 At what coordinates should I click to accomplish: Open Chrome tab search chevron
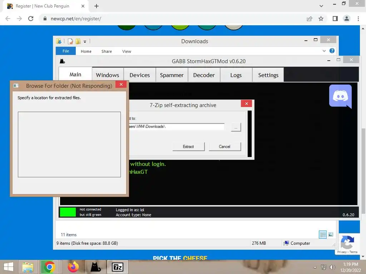(321, 6)
